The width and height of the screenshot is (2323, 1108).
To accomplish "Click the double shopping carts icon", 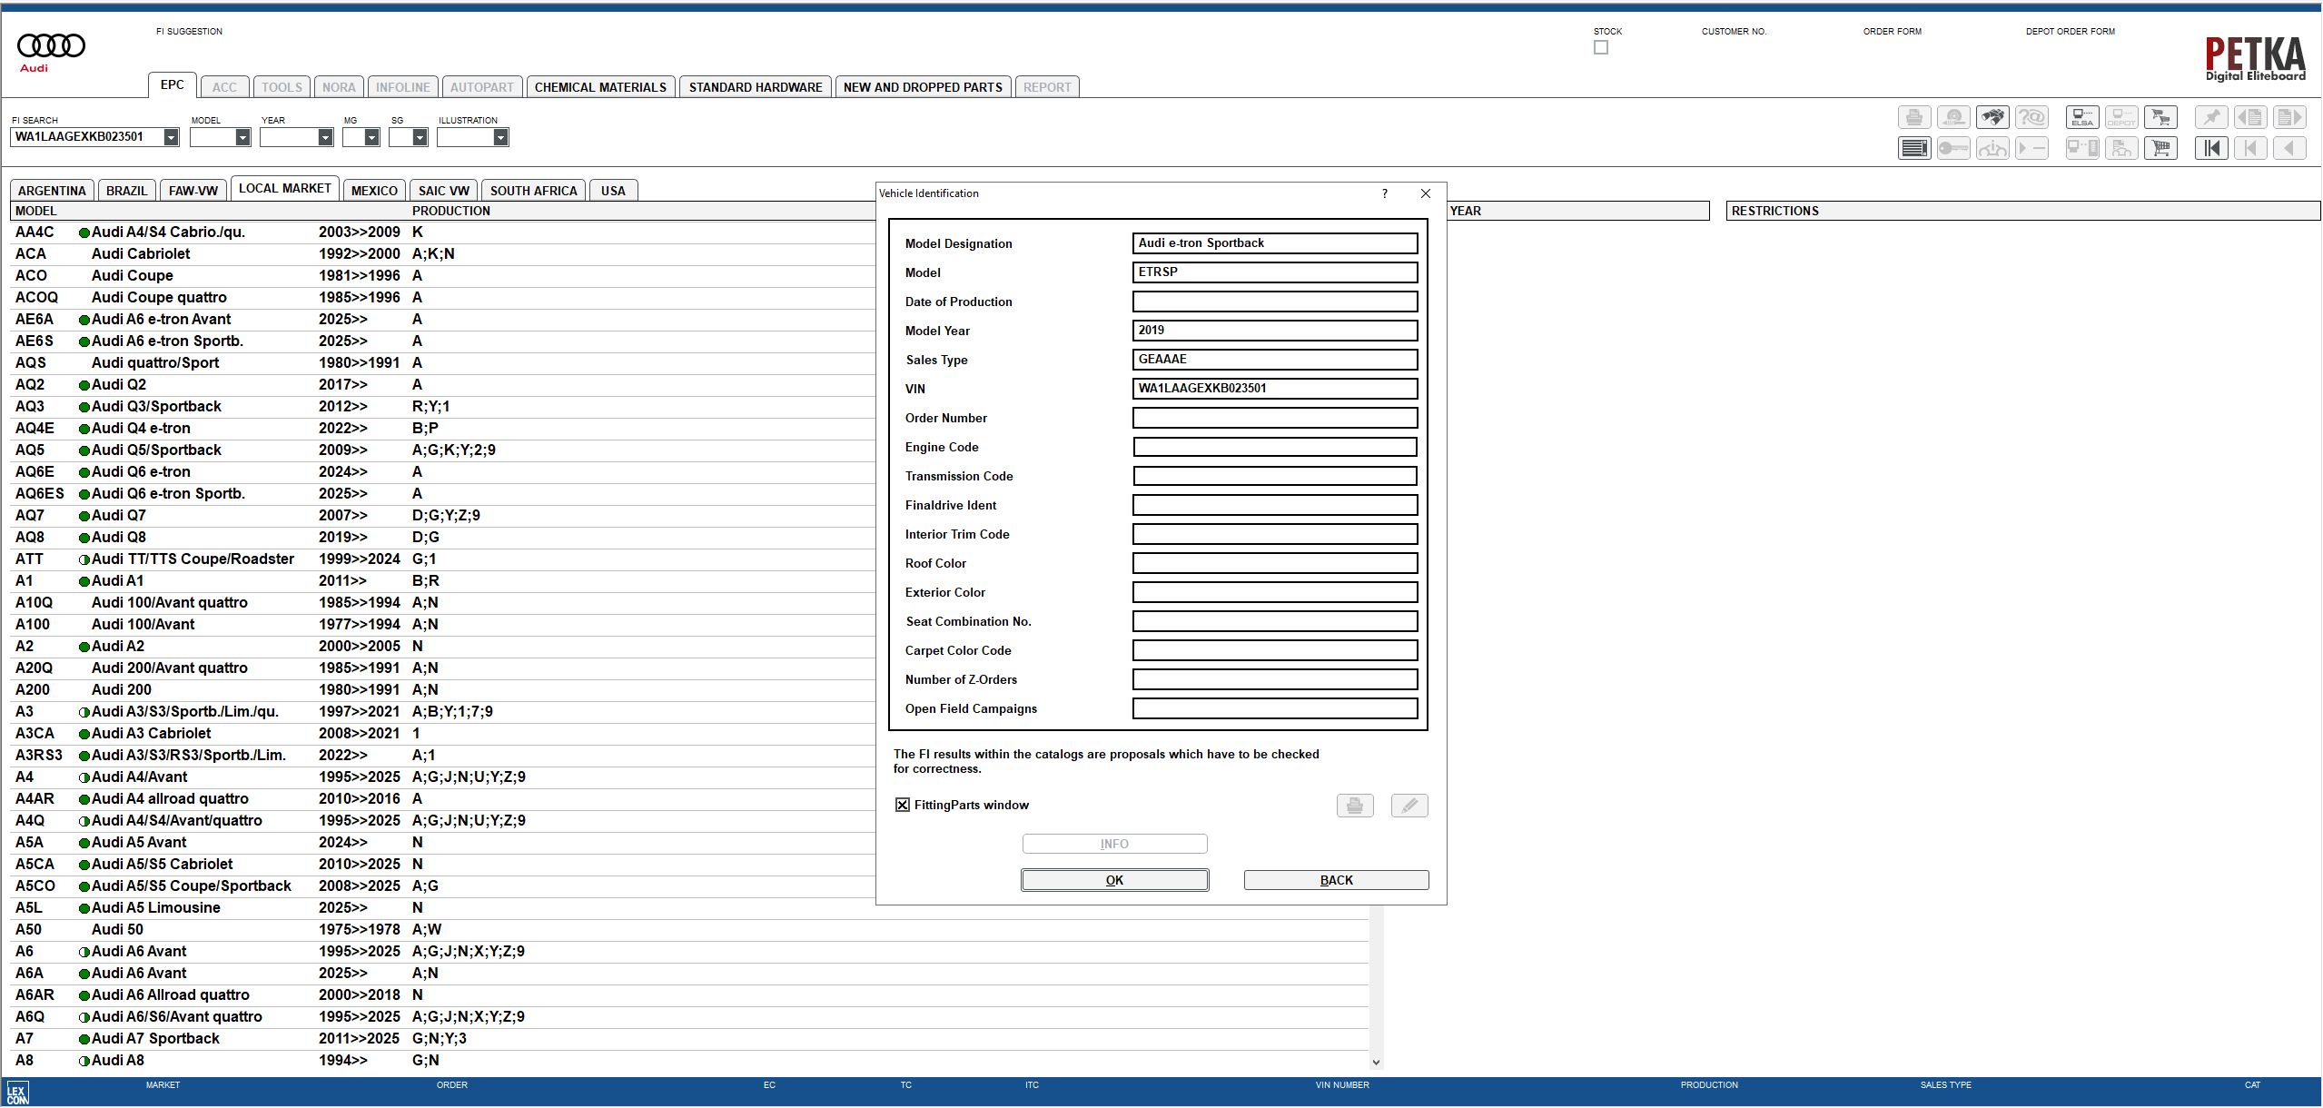I will 2160,117.
